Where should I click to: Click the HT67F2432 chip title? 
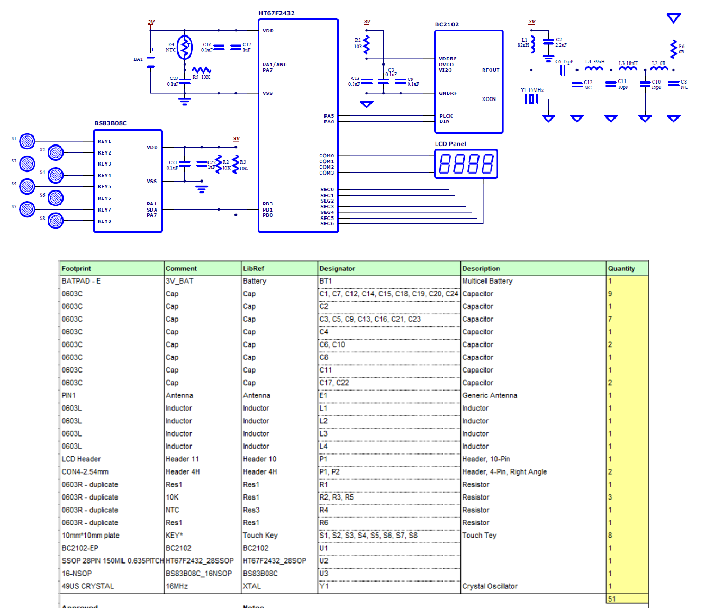coord(276,13)
